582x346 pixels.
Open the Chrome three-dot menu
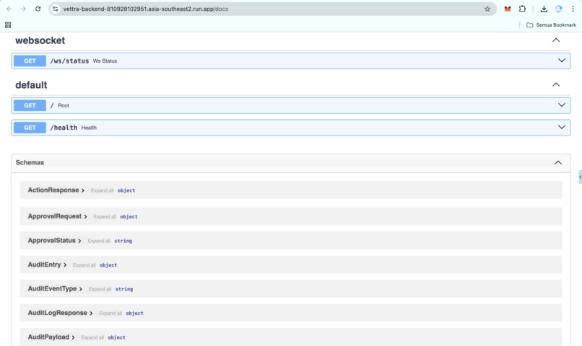click(573, 9)
